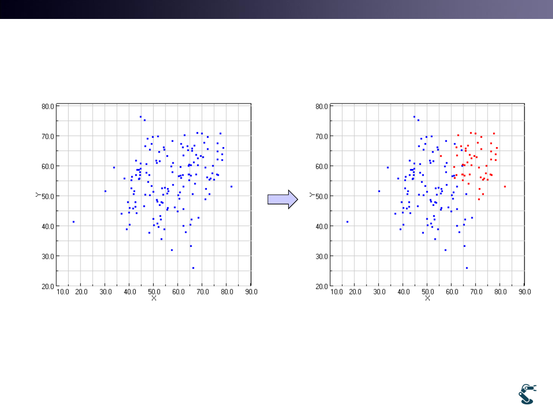Click the 10.0 tick label on left plot
Image resolution: width=553 pixels, height=415 pixels.
63,292
